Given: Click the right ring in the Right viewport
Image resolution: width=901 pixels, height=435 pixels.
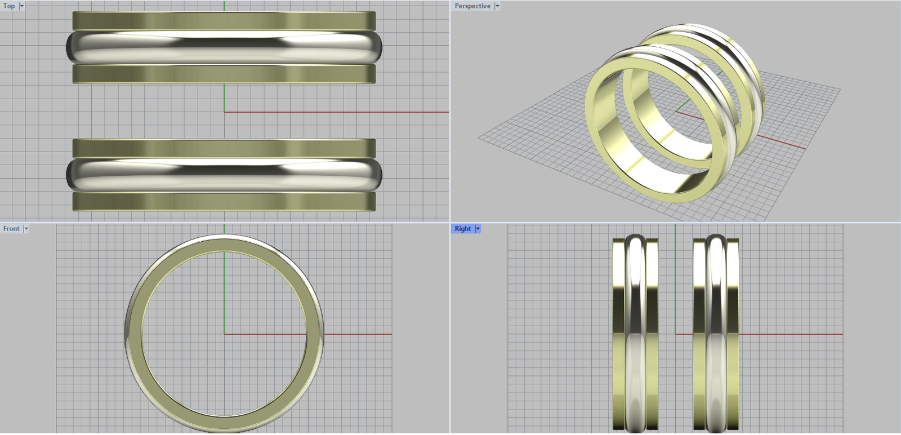Looking at the screenshot, I should [715, 332].
